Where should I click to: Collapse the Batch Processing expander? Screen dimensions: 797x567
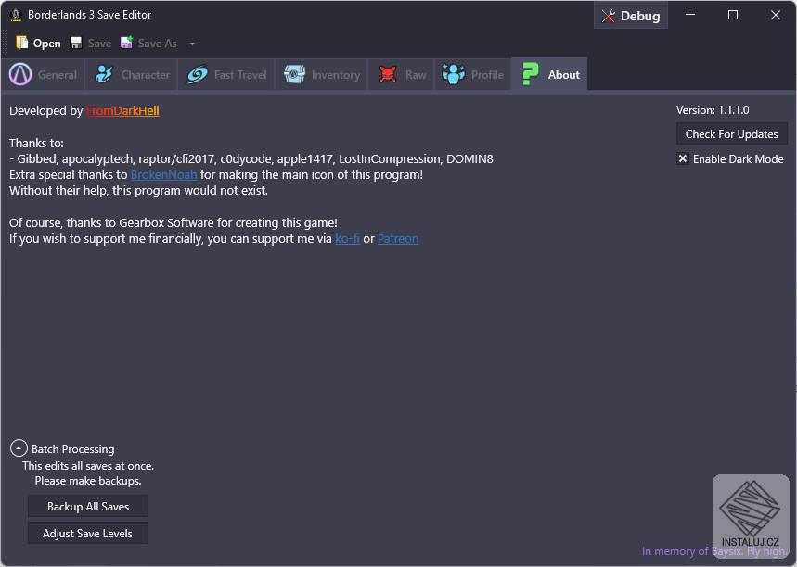(x=19, y=448)
